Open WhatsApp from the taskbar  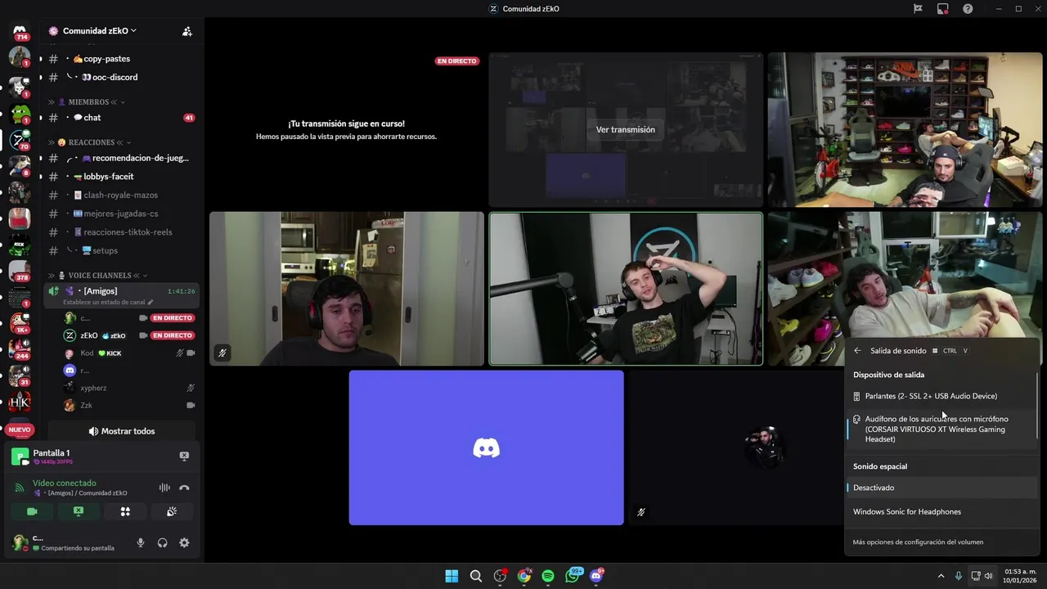[x=573, y=576]
